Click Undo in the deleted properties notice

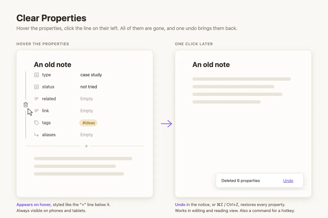[288, 180]
